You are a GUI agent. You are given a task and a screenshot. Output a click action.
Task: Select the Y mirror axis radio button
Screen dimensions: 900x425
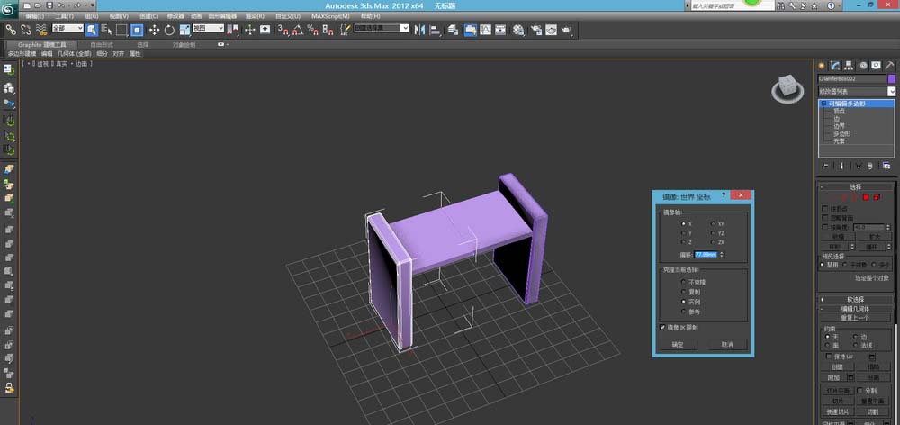pyautogui.click(x=683, y=232)
